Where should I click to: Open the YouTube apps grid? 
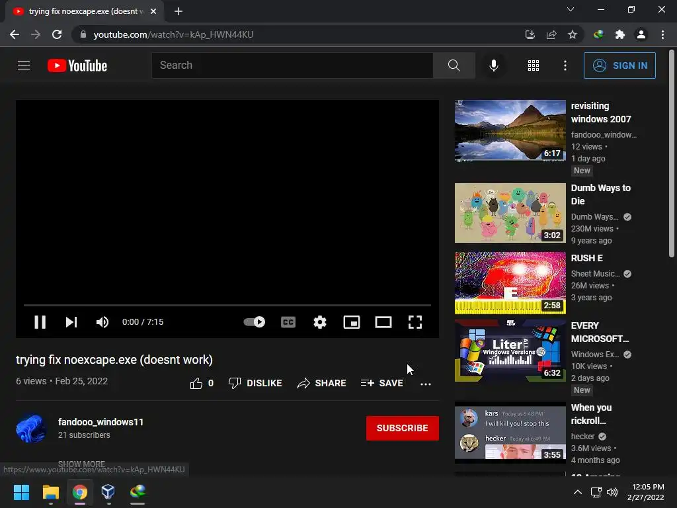click(x=534, y=65)
